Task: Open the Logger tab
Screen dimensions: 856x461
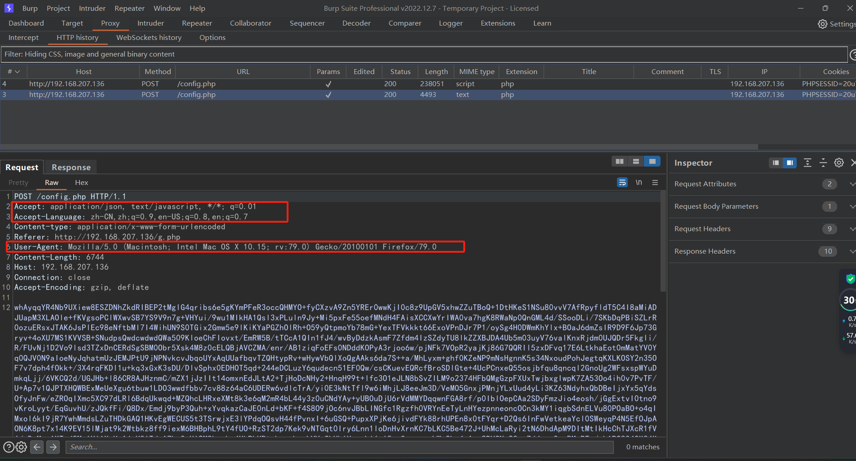Action: (x=451, y=23)
